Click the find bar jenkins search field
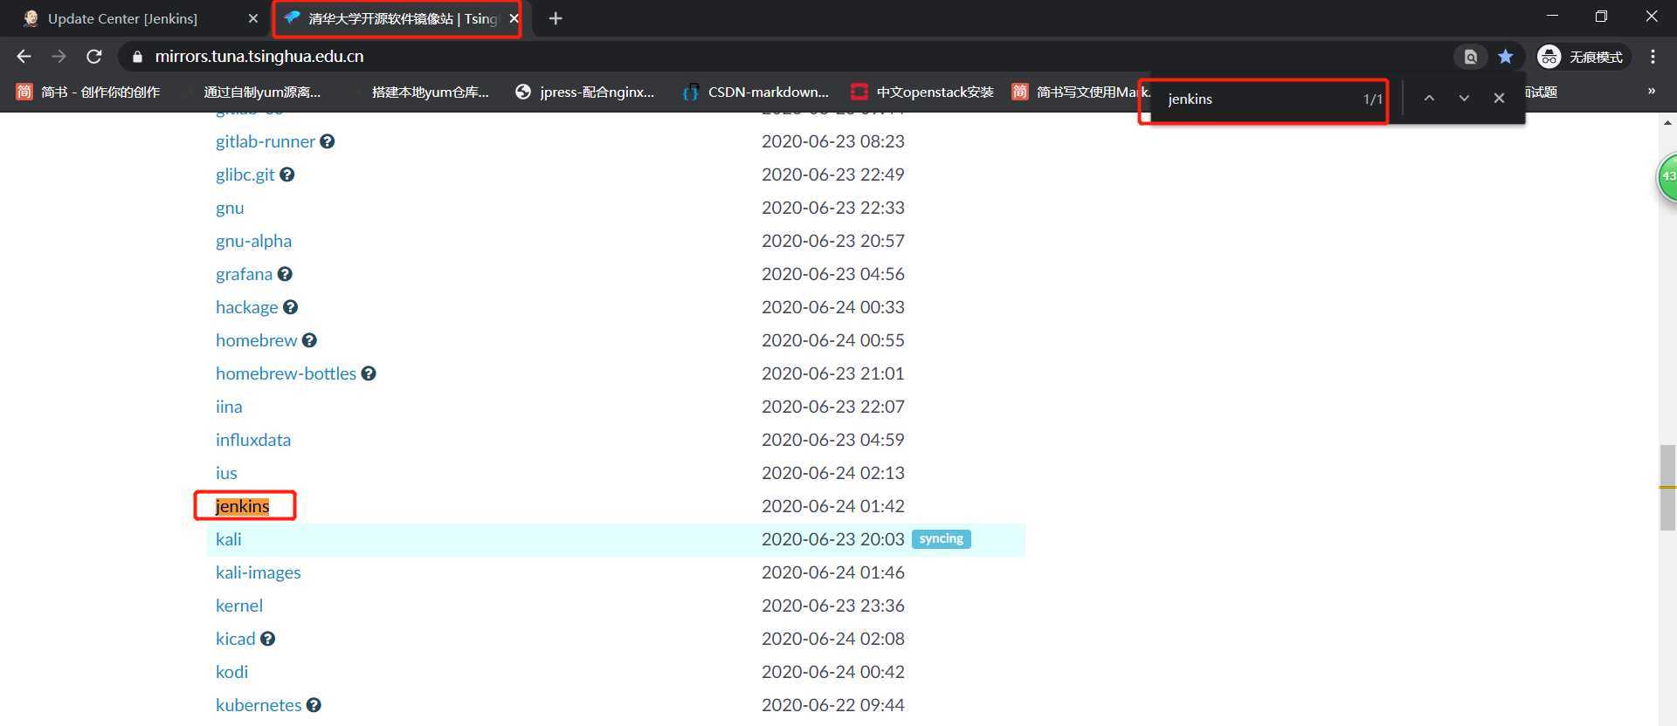Screen dimensions: 1677x726 pyautogui.click(x=1258, y=99)
